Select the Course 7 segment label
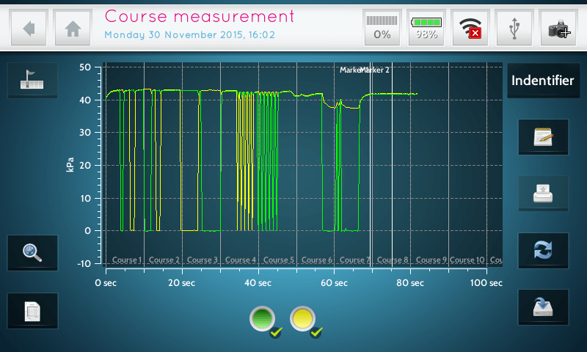This screenshot has width=587, height=352. 354,260
